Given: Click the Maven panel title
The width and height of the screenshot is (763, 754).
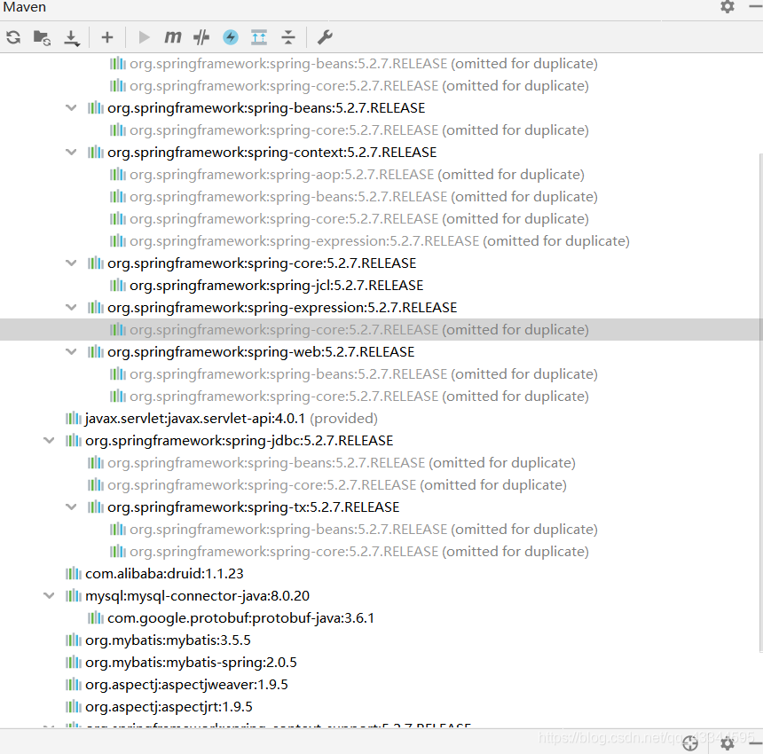Looking at the screenshot, I should click(24, 7).
